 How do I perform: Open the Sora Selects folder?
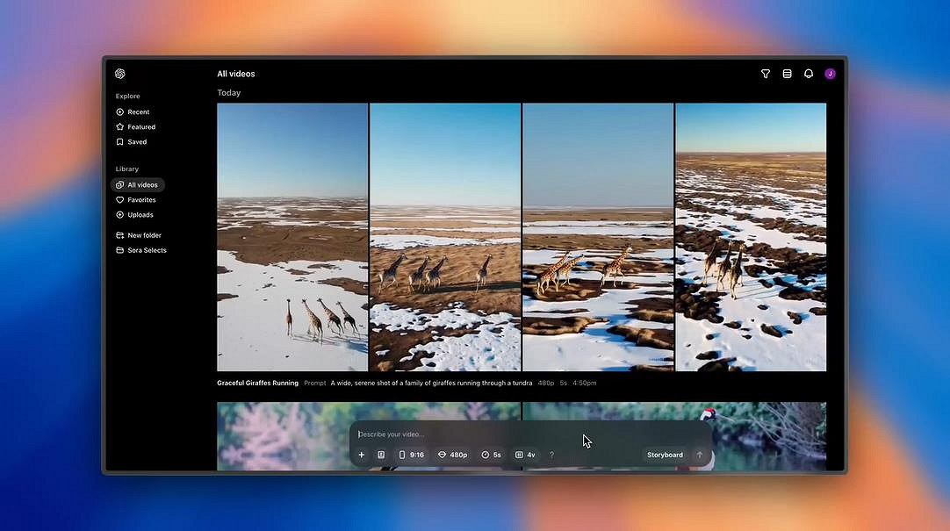(x=146, y=250)
